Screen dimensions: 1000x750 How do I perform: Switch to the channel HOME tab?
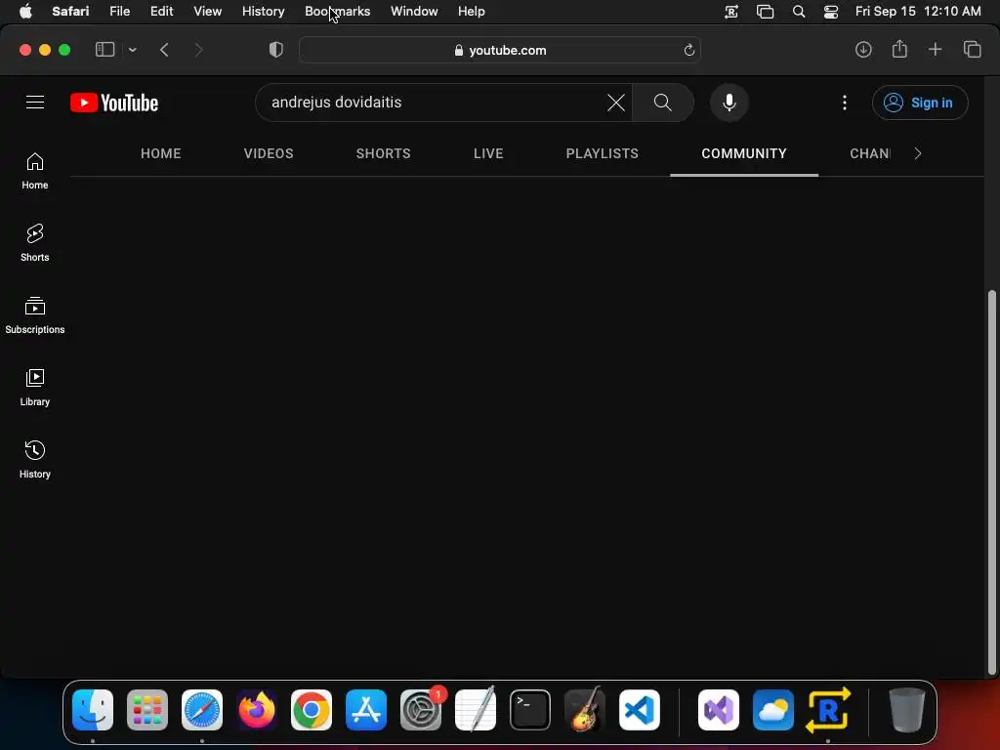point(161,153)
